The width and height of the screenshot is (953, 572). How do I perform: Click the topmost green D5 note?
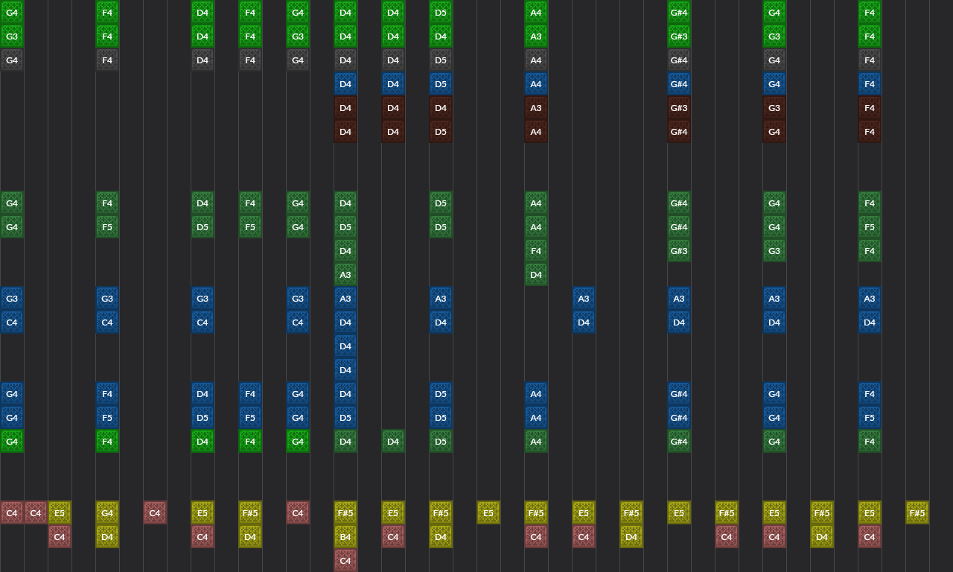(441, 12)
